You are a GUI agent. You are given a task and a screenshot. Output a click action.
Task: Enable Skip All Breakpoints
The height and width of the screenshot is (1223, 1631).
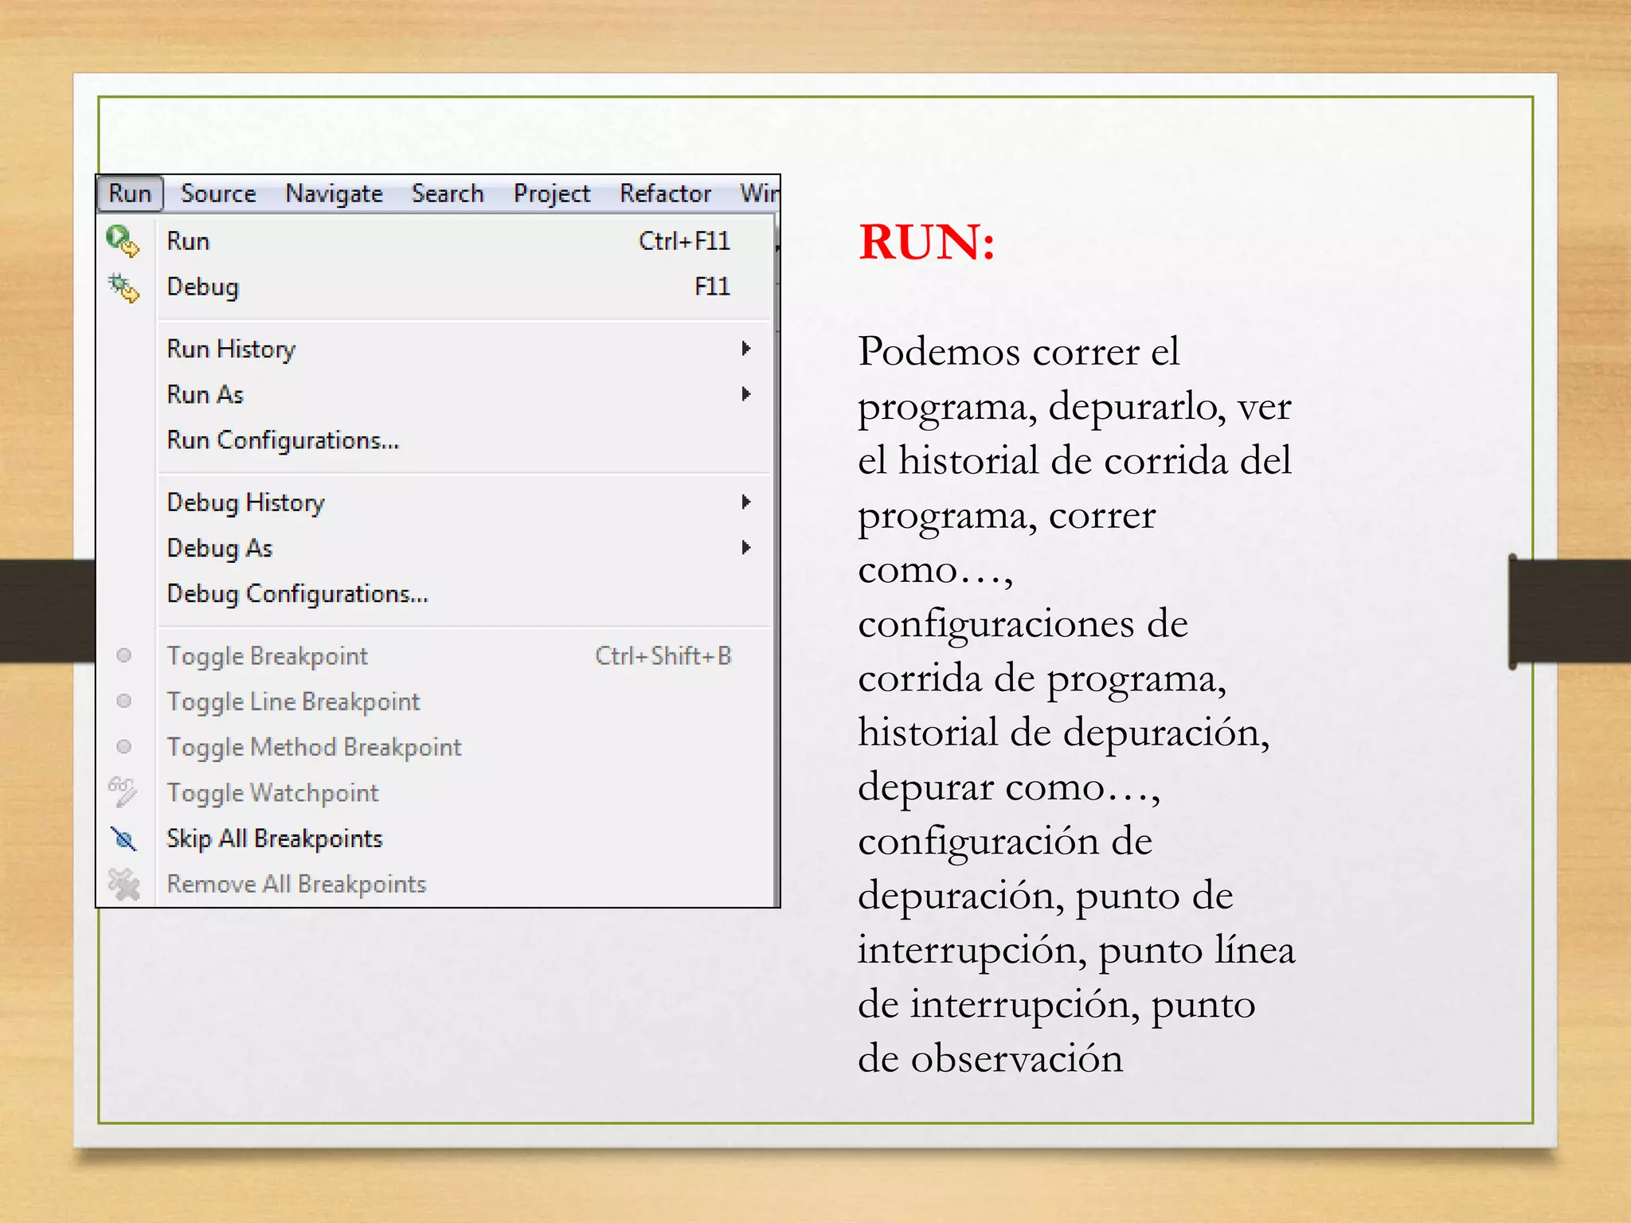(x=435, y=838)
